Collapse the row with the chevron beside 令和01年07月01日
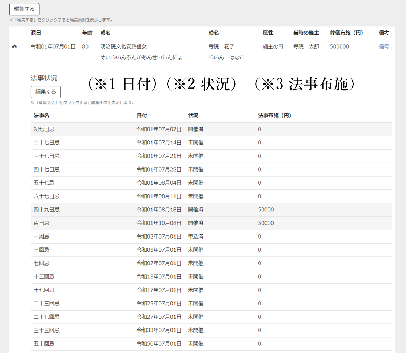Screen dimensions: 406x353 15,46
